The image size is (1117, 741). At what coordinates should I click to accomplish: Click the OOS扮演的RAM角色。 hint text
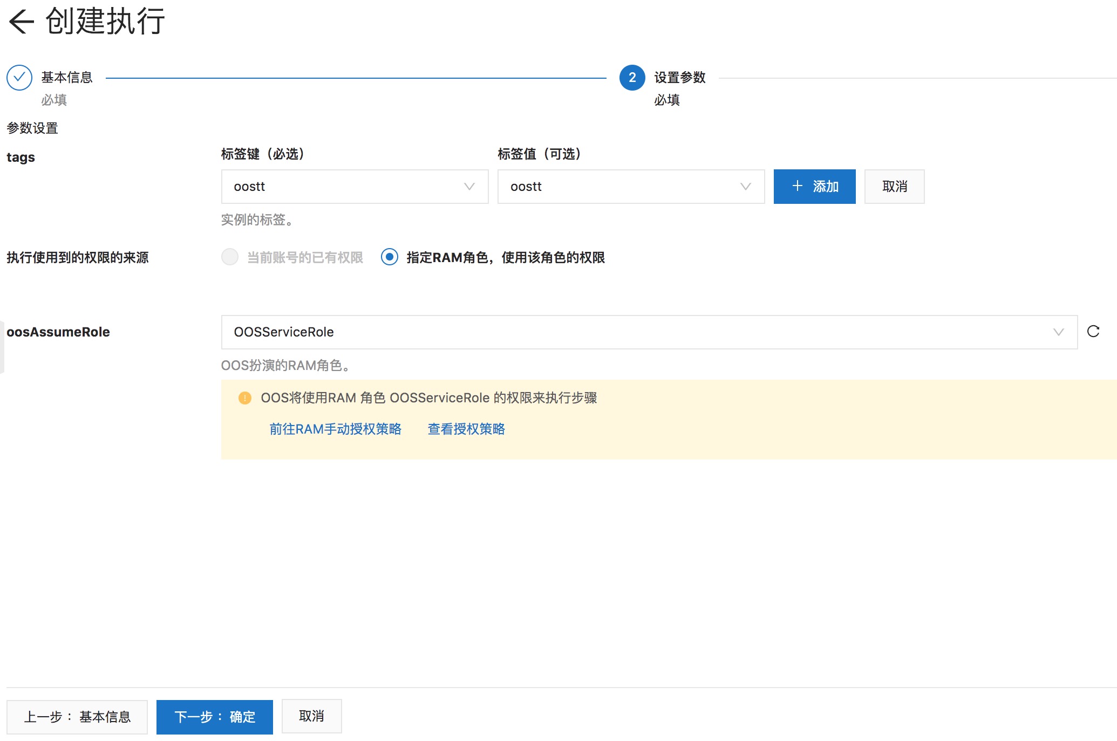288,366
